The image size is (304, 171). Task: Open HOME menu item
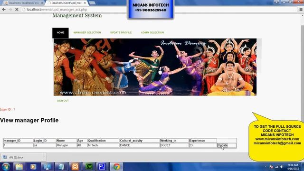click(60, 33)
